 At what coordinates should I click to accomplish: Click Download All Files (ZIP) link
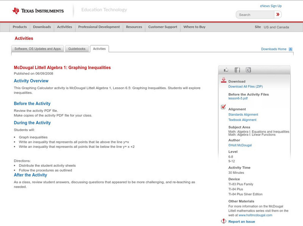pos(243,87)
